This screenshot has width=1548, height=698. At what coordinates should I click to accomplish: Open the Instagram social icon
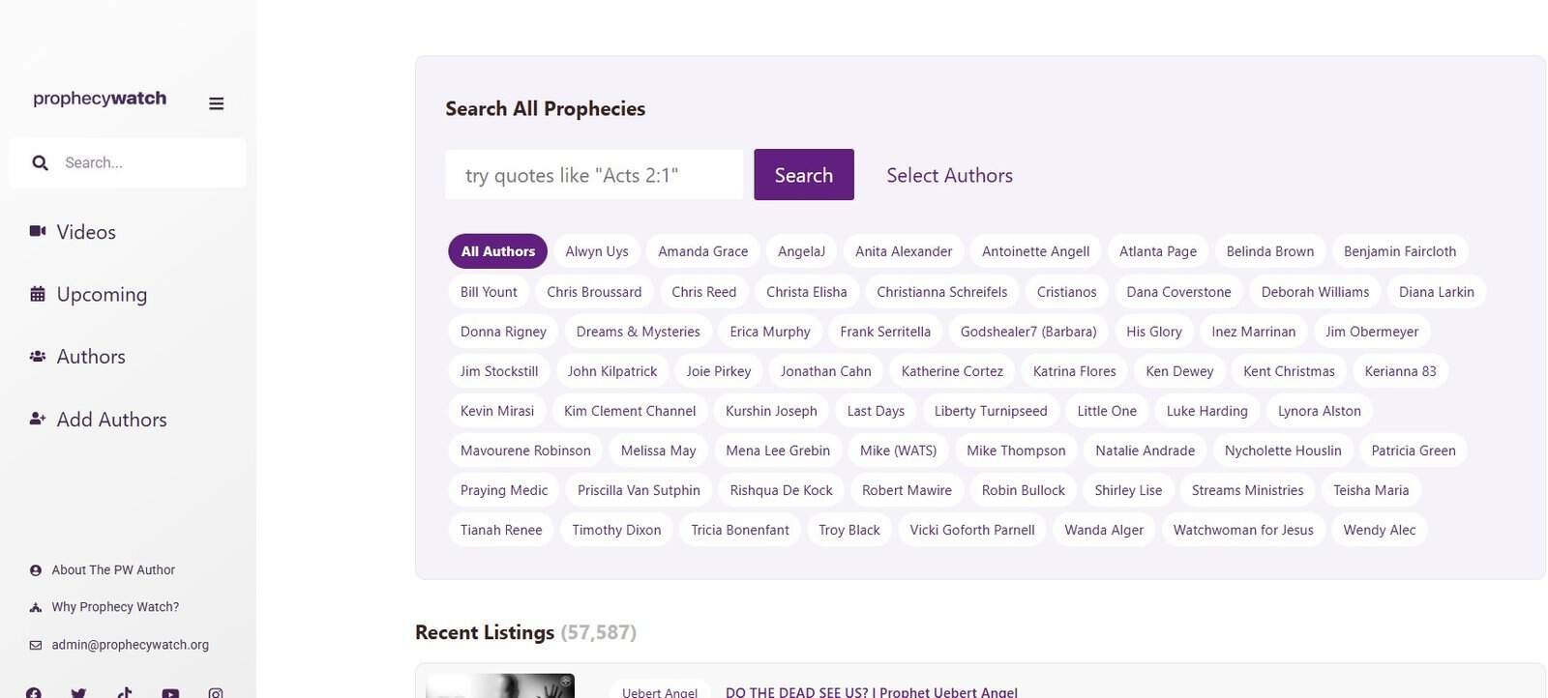coord(216,692)
